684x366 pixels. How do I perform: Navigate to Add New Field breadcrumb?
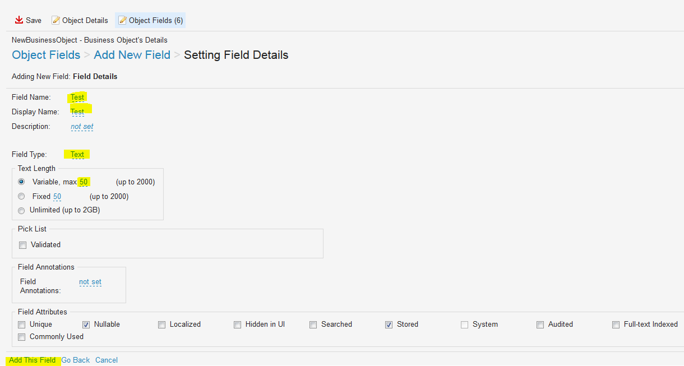(132, 55)
